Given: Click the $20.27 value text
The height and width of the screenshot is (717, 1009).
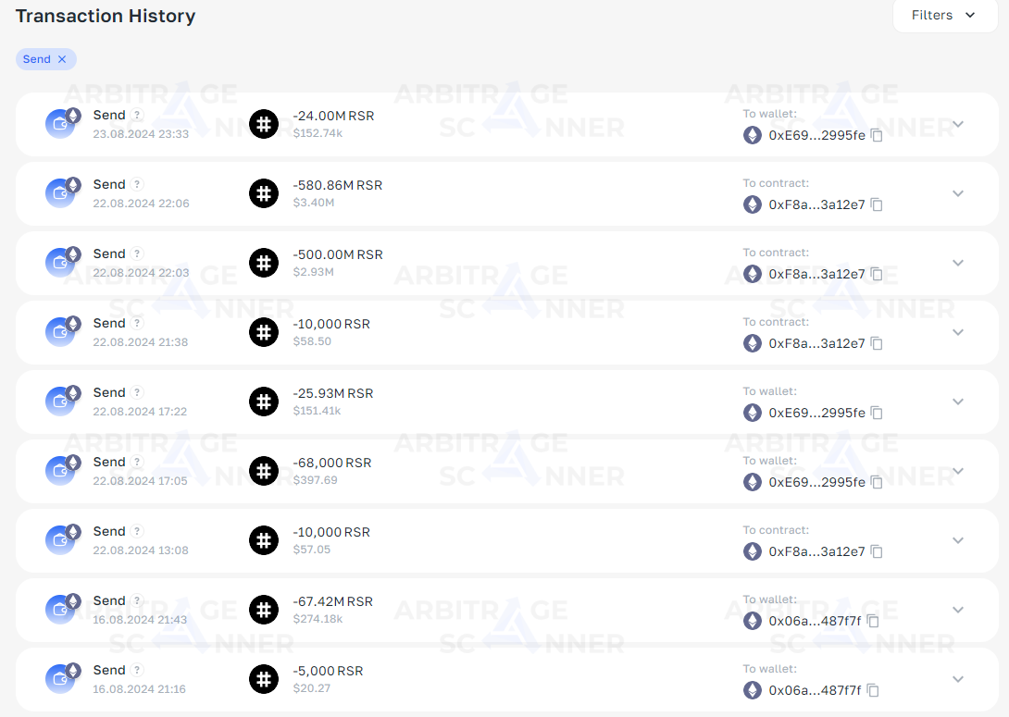Looking at the screenshot, I should (x=311, y=688).
